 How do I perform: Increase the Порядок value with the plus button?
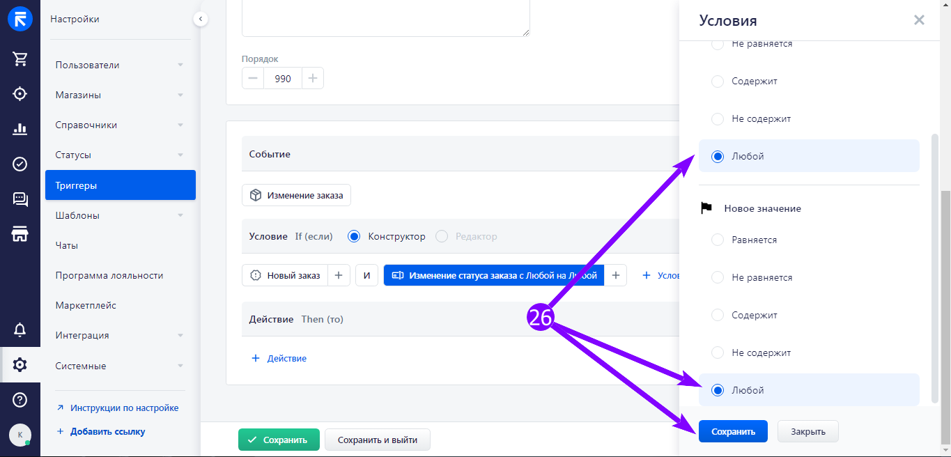coord(313,79)
